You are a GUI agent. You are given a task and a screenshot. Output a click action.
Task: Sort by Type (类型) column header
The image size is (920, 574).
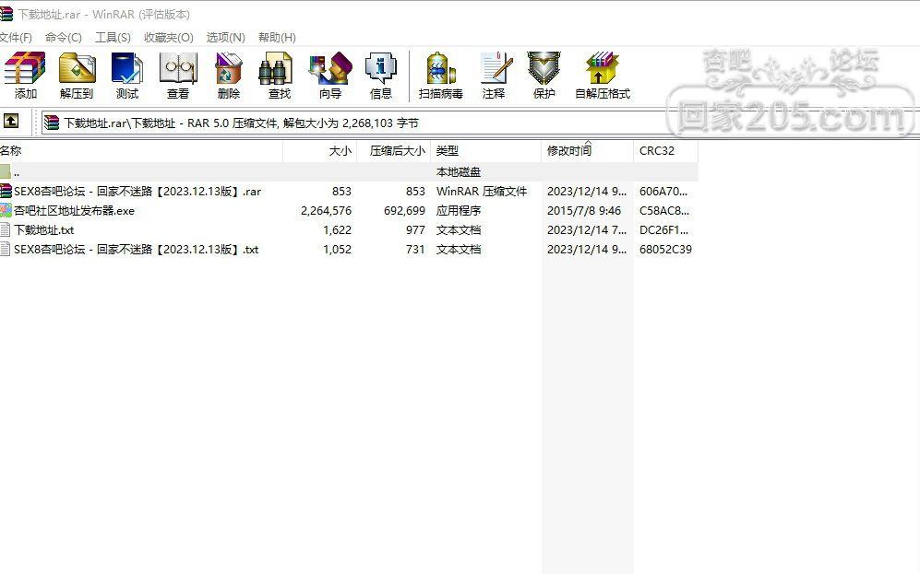(485, 150)
